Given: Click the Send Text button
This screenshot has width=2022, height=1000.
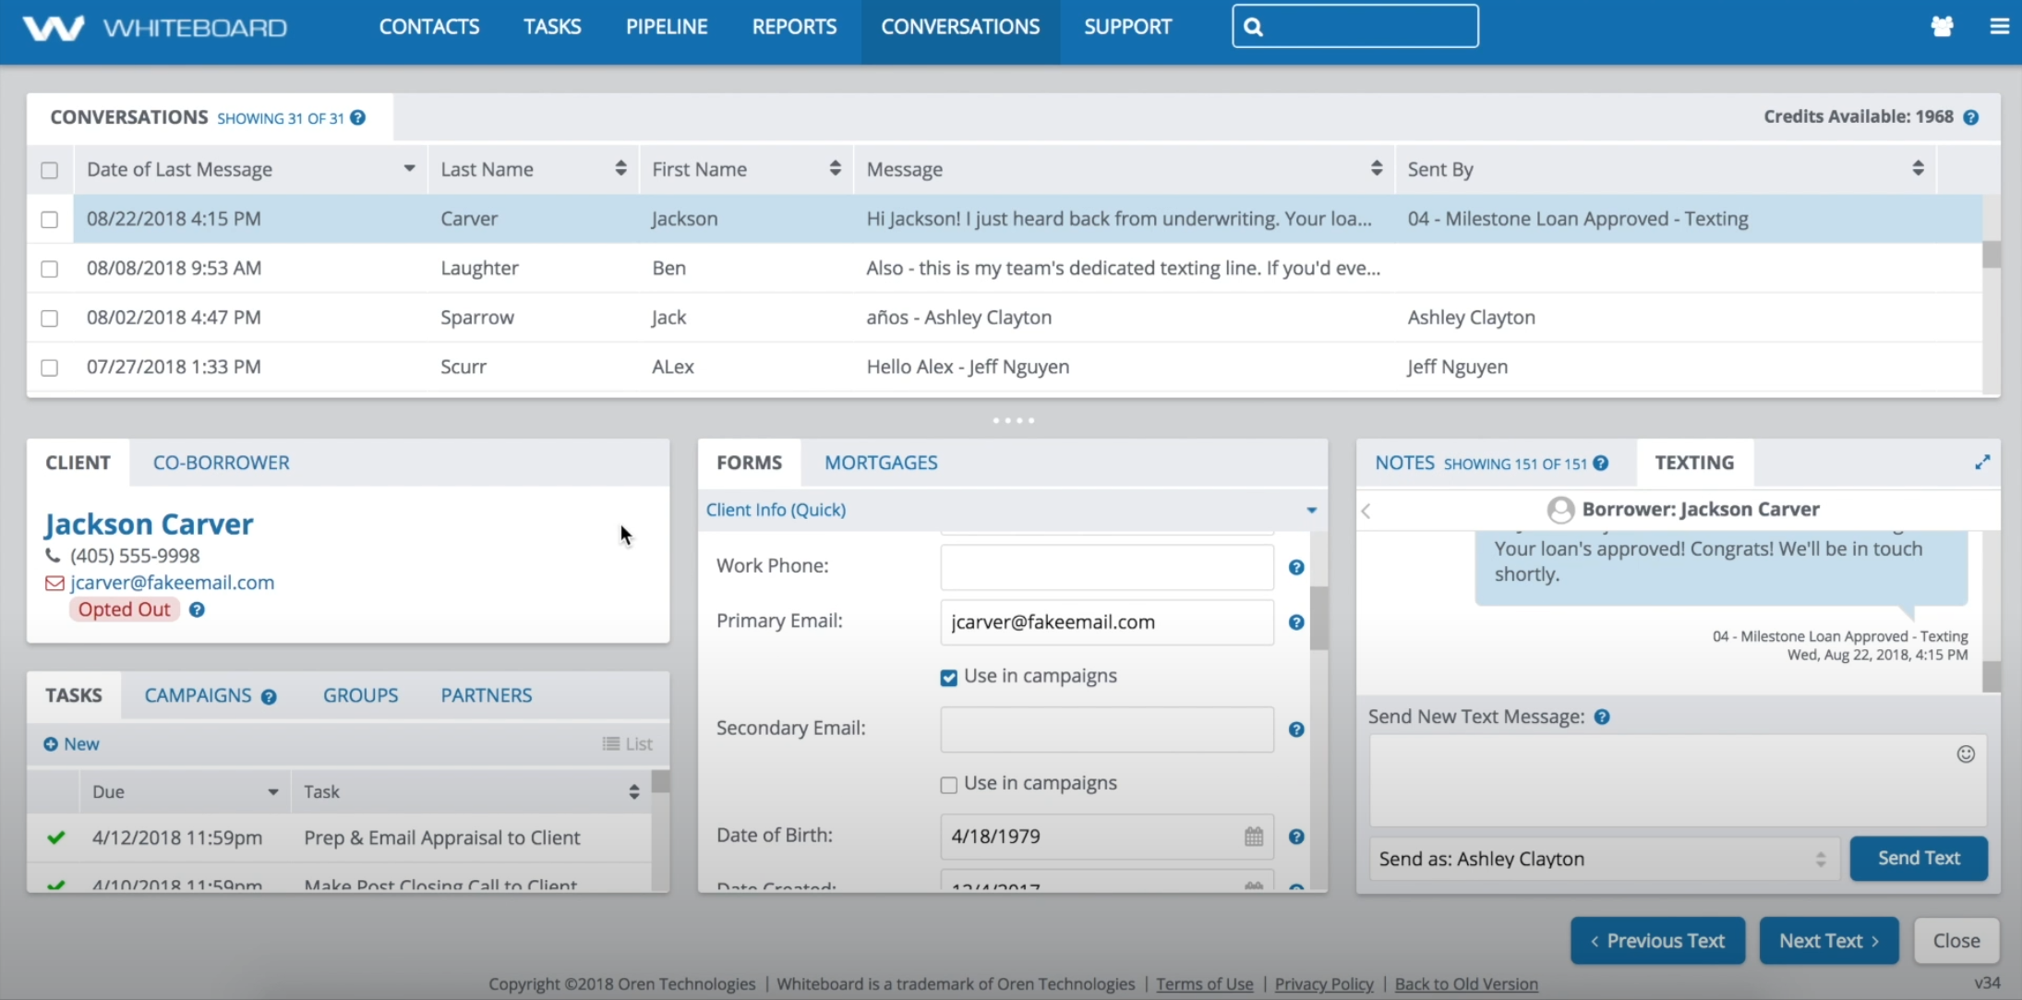Looking at the screenshot, I should tap(1919, 858).
